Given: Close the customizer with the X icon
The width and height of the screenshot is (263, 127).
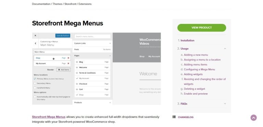Looking at the screenshot, I should (x=35, y=36).
